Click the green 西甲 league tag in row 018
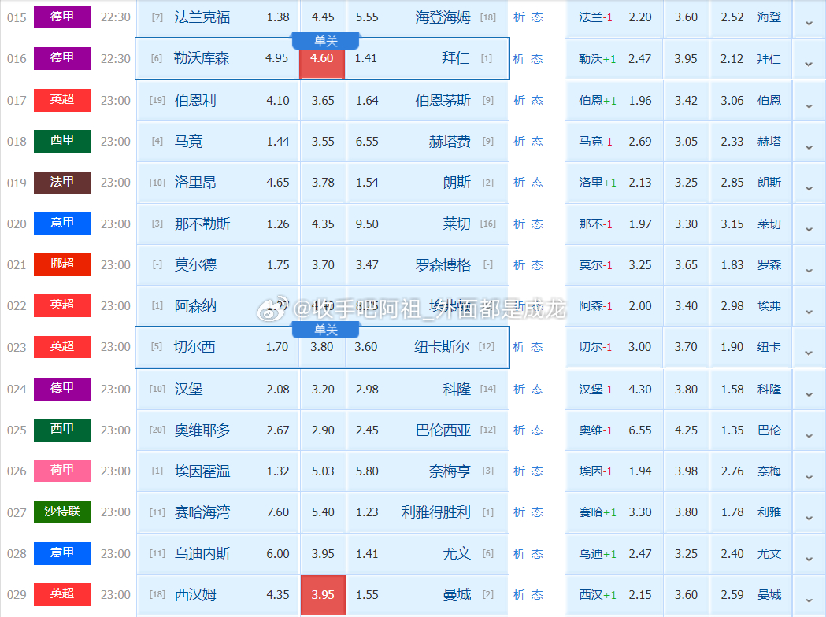The image size is (826, 617). [x=62, y=141]
